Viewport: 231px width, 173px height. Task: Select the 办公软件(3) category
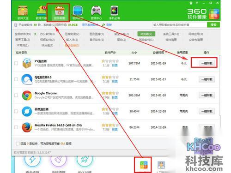pos(48,34)
